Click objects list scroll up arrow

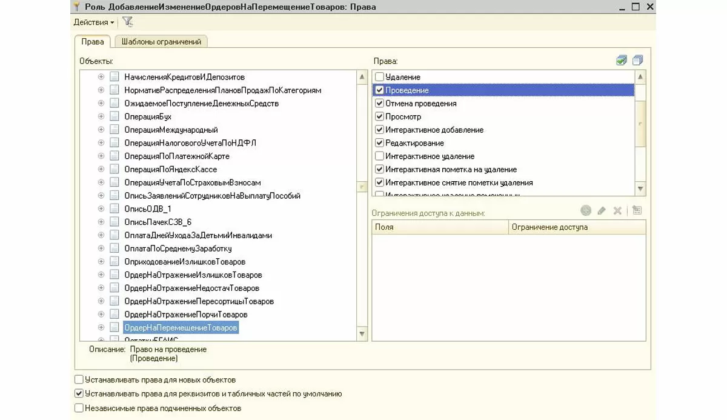pos(362,77)
